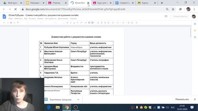Align text to the right

tap(105, 23)
